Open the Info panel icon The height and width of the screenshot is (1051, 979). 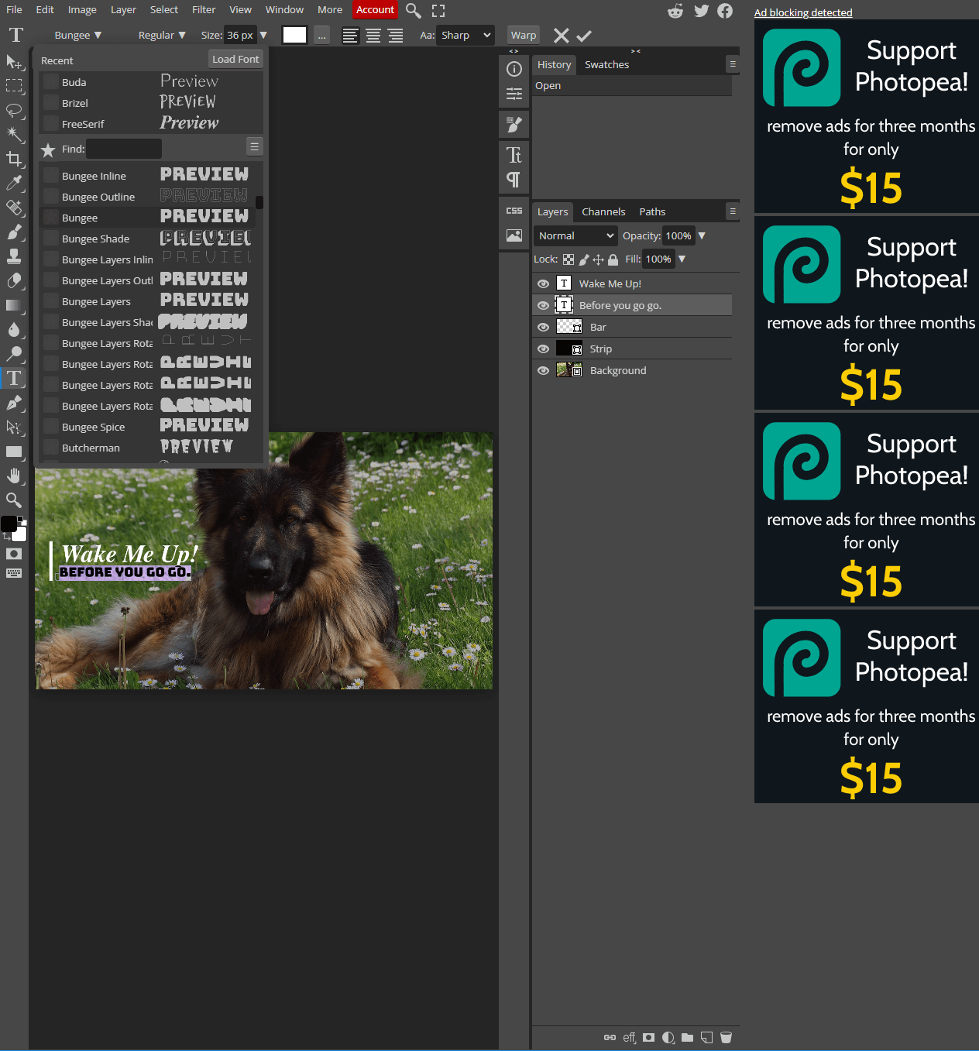(514, 69)
